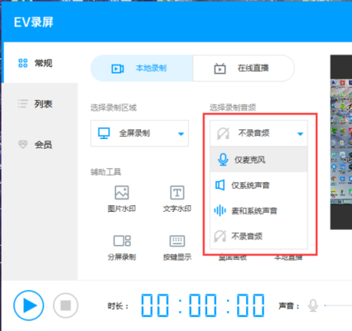Click the 时长 label

pyautogui.click(x=118, y=306)
